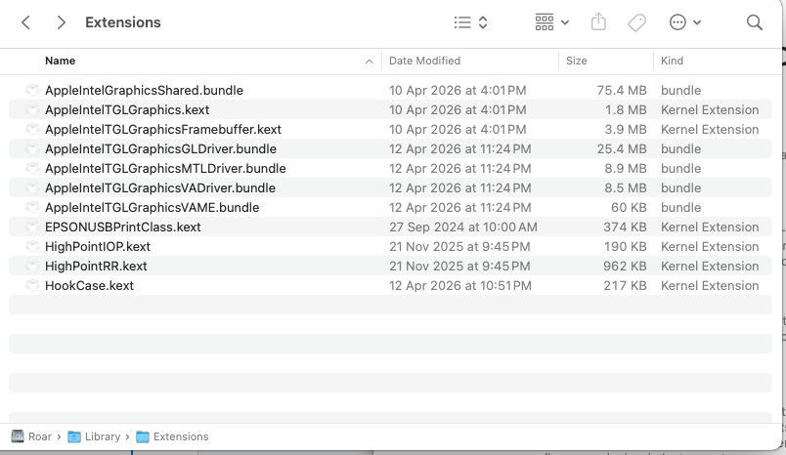This screenshot has height=455, width=786.
Task: Open the list view style selector
Action: tap(470, 22)
